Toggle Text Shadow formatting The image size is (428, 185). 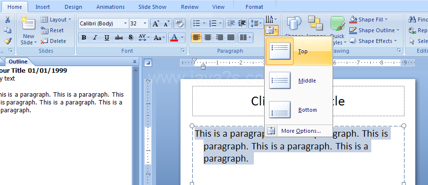pyautogui.click(x=131, y=38)
